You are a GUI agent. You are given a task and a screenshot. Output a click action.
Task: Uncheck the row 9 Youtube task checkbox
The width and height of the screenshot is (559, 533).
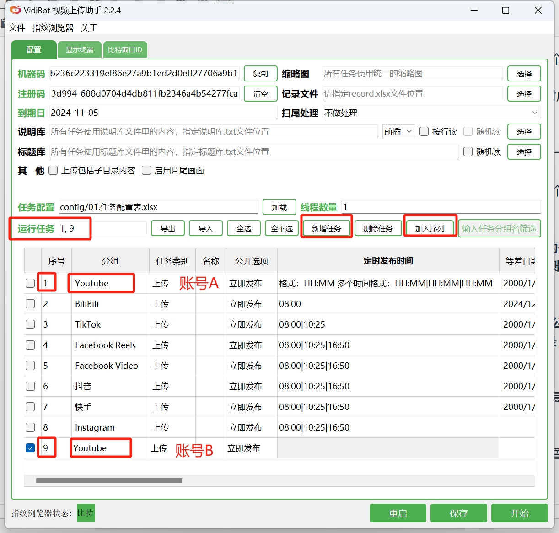[x=30, y=448]
